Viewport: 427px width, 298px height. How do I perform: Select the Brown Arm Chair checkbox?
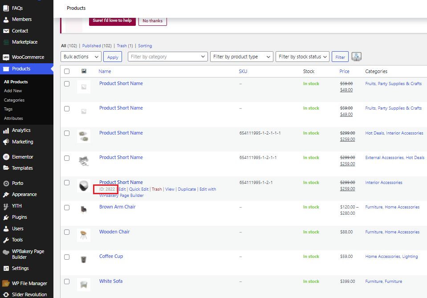pyautogui.click(x=67, y=208)
